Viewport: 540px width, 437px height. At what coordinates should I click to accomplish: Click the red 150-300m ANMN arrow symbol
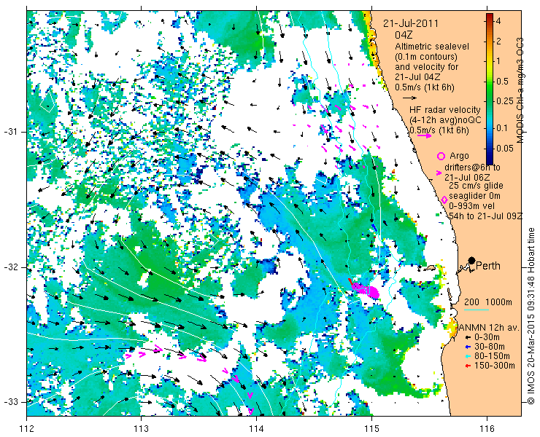pyautogui.click(x=468, y=366)
